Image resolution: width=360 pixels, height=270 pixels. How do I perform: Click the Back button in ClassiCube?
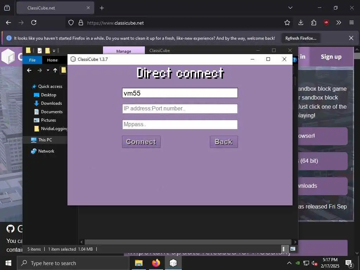pos(224,142)
